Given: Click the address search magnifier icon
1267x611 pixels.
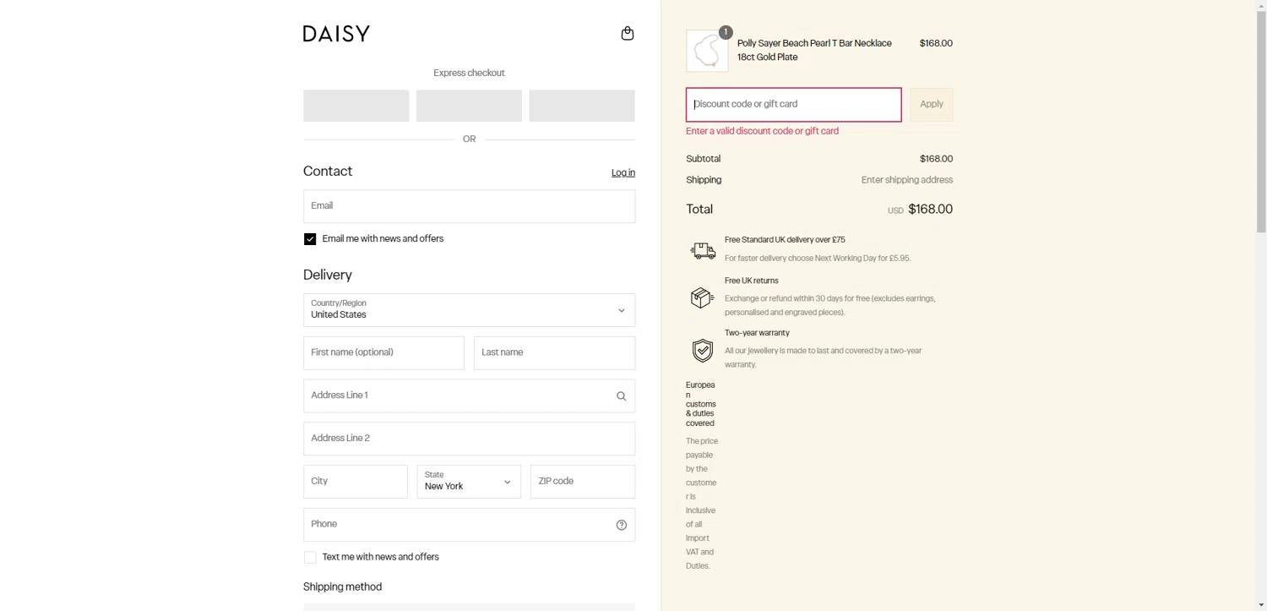Looking at the screenshot, I should (621, 396).
